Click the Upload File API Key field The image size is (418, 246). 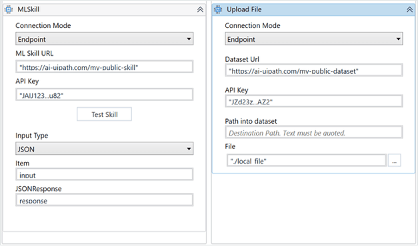(314, 101)
